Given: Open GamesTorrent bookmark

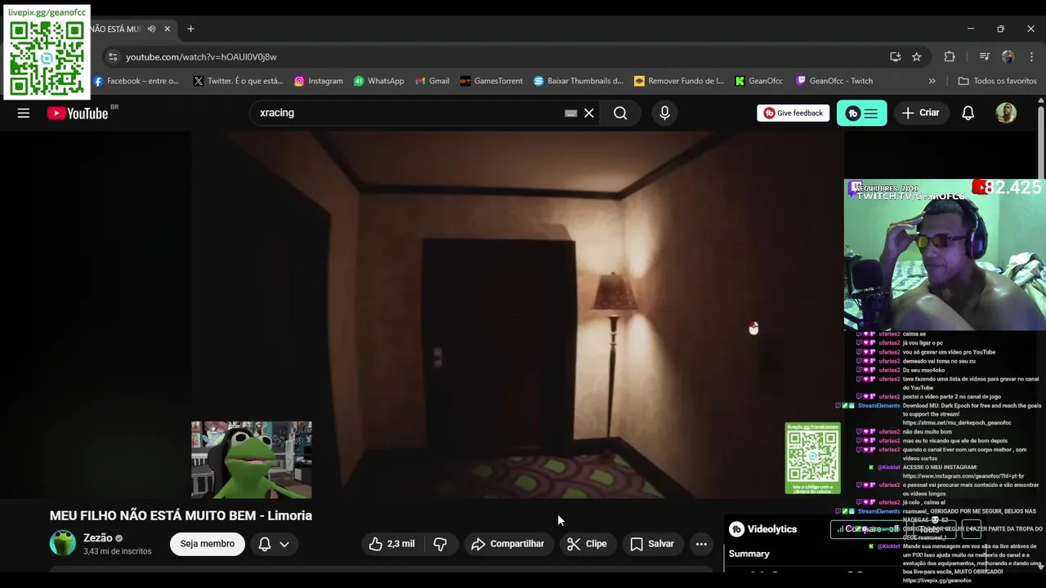Looking at the screenshot, I should click(491, 81).
